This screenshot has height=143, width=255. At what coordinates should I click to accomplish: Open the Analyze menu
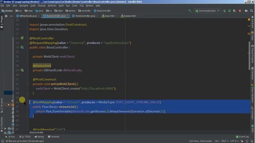[41, 6]
